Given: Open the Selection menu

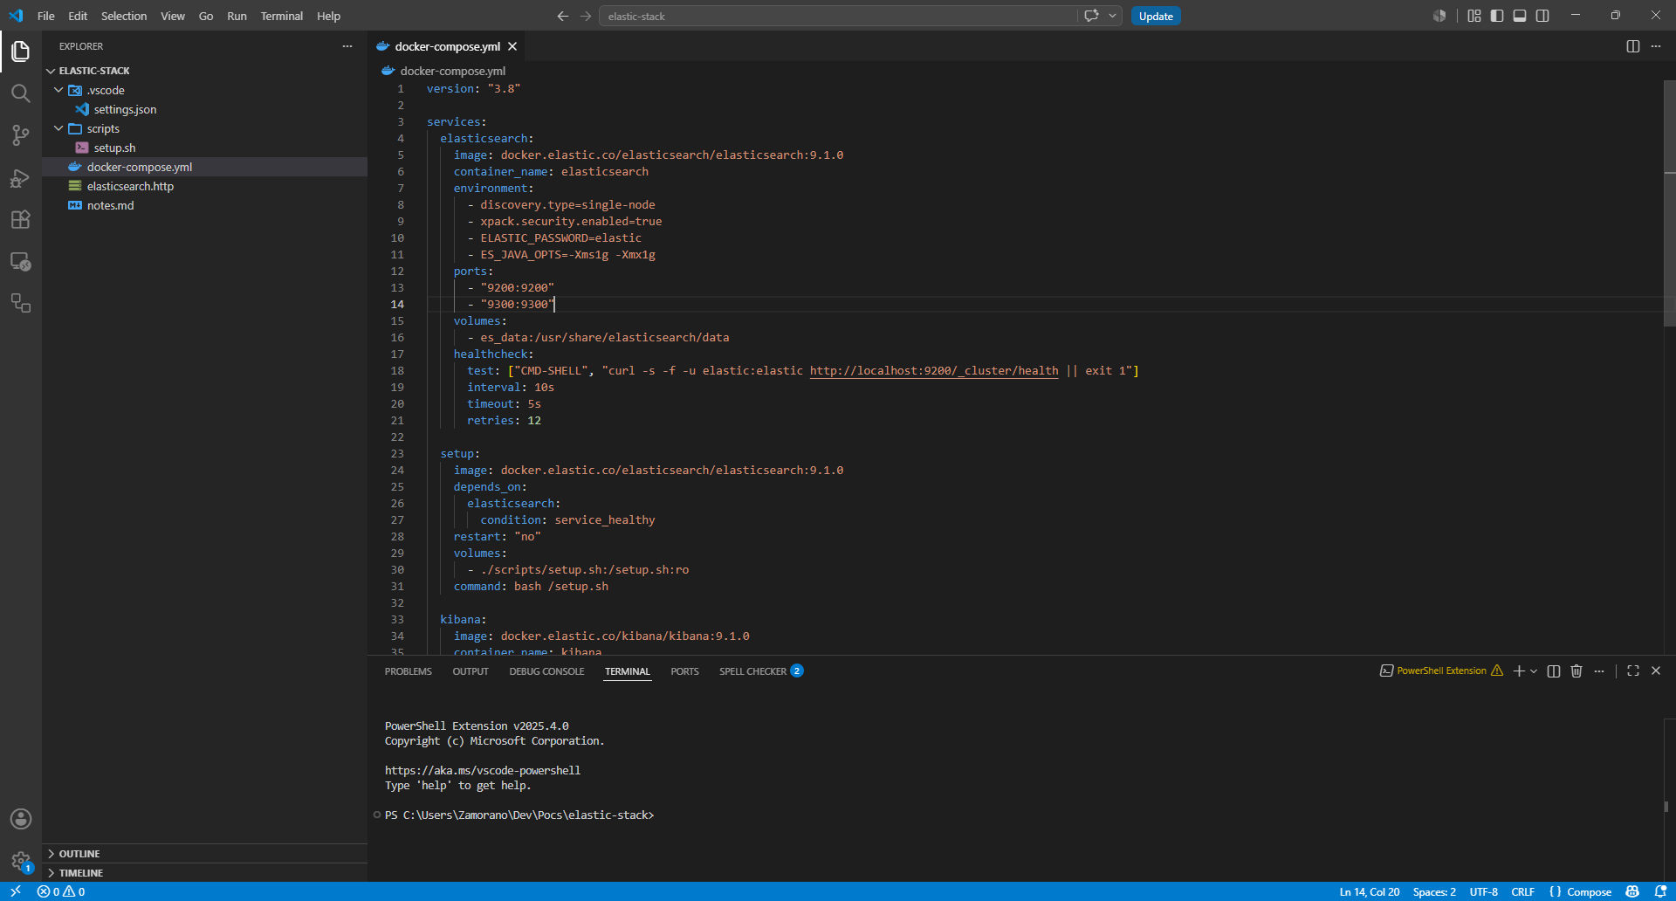Looking at the screenshot, I should click(124, 16).
